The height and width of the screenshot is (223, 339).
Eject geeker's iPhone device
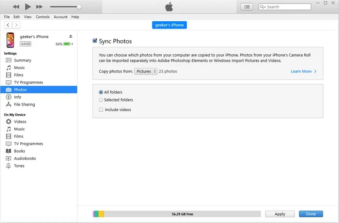pos(71,36)
